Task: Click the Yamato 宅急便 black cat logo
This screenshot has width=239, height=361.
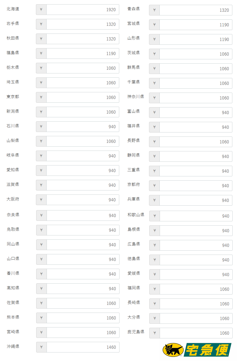Action: (x=197, y=350)
